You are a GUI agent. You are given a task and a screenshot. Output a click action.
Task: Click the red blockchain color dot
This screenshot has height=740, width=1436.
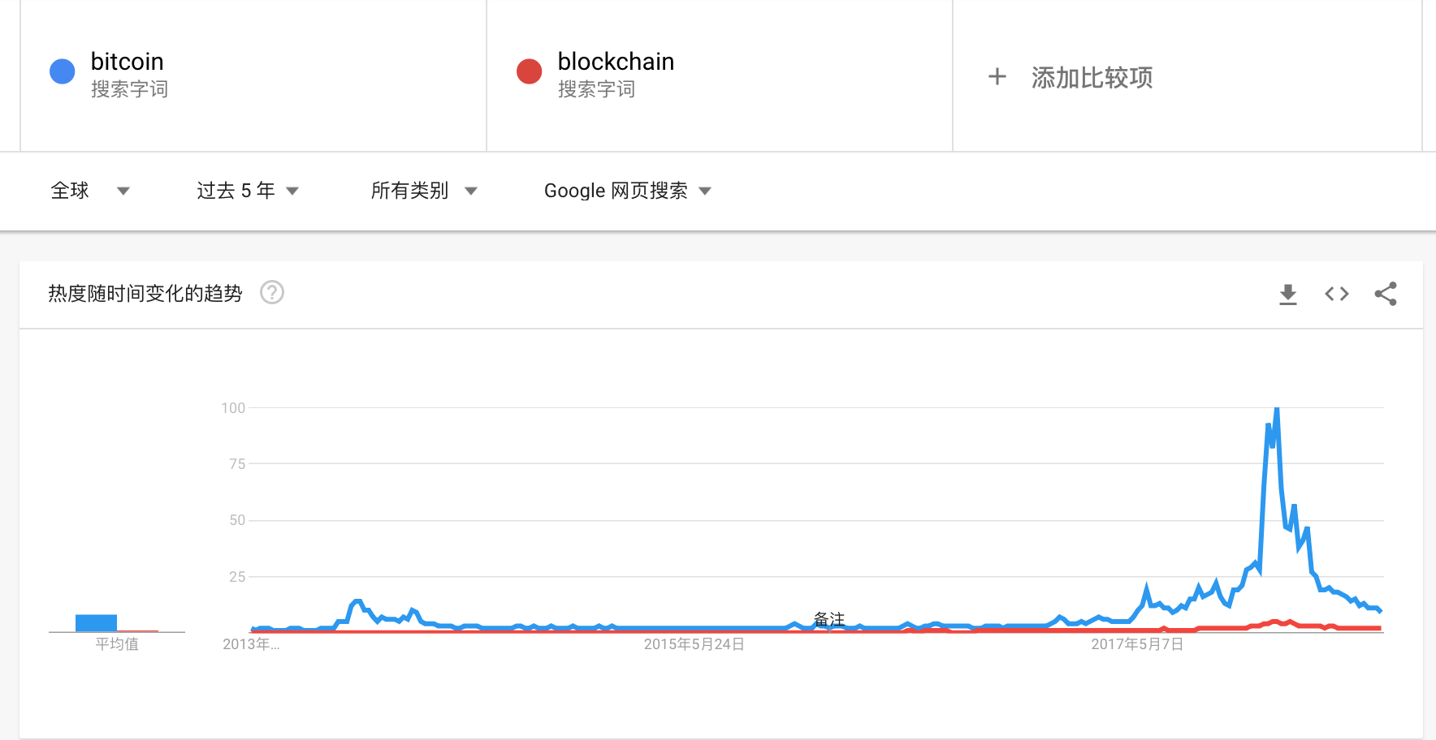[530, 71]
